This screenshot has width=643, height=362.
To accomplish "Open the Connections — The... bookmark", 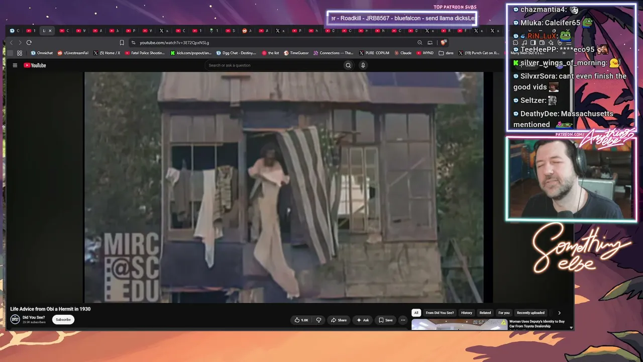I will click(334, 53).
